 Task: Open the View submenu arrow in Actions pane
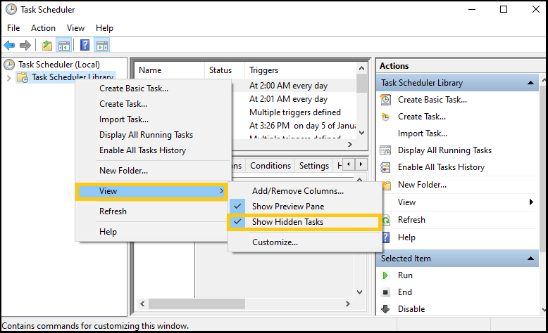531,202
